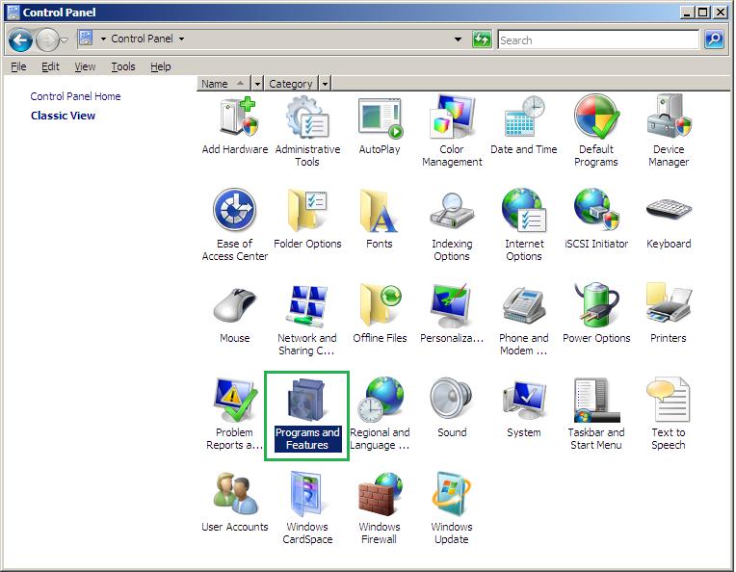Switch to Classic View link

(x=63, y=116)
